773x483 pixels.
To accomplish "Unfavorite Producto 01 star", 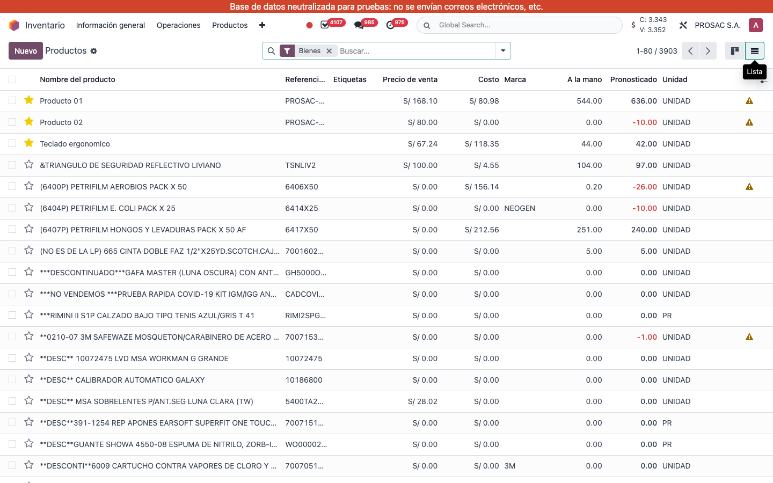I will [29, 100].
